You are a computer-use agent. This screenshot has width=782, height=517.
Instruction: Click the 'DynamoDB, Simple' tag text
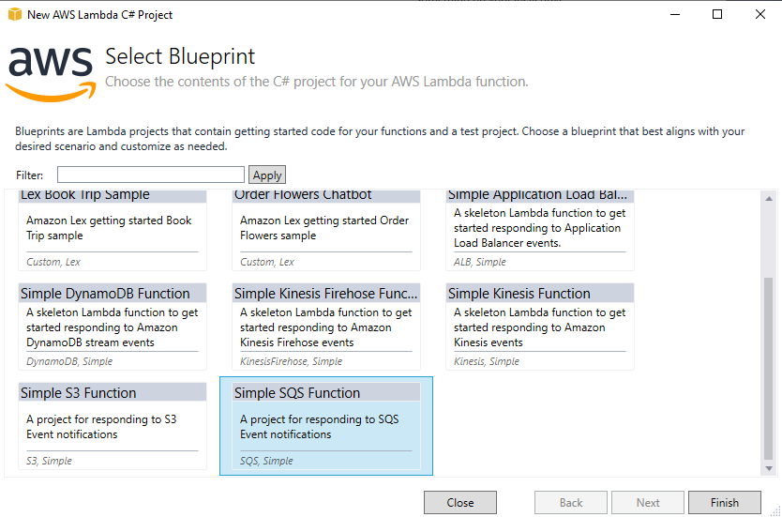point(69,361)
